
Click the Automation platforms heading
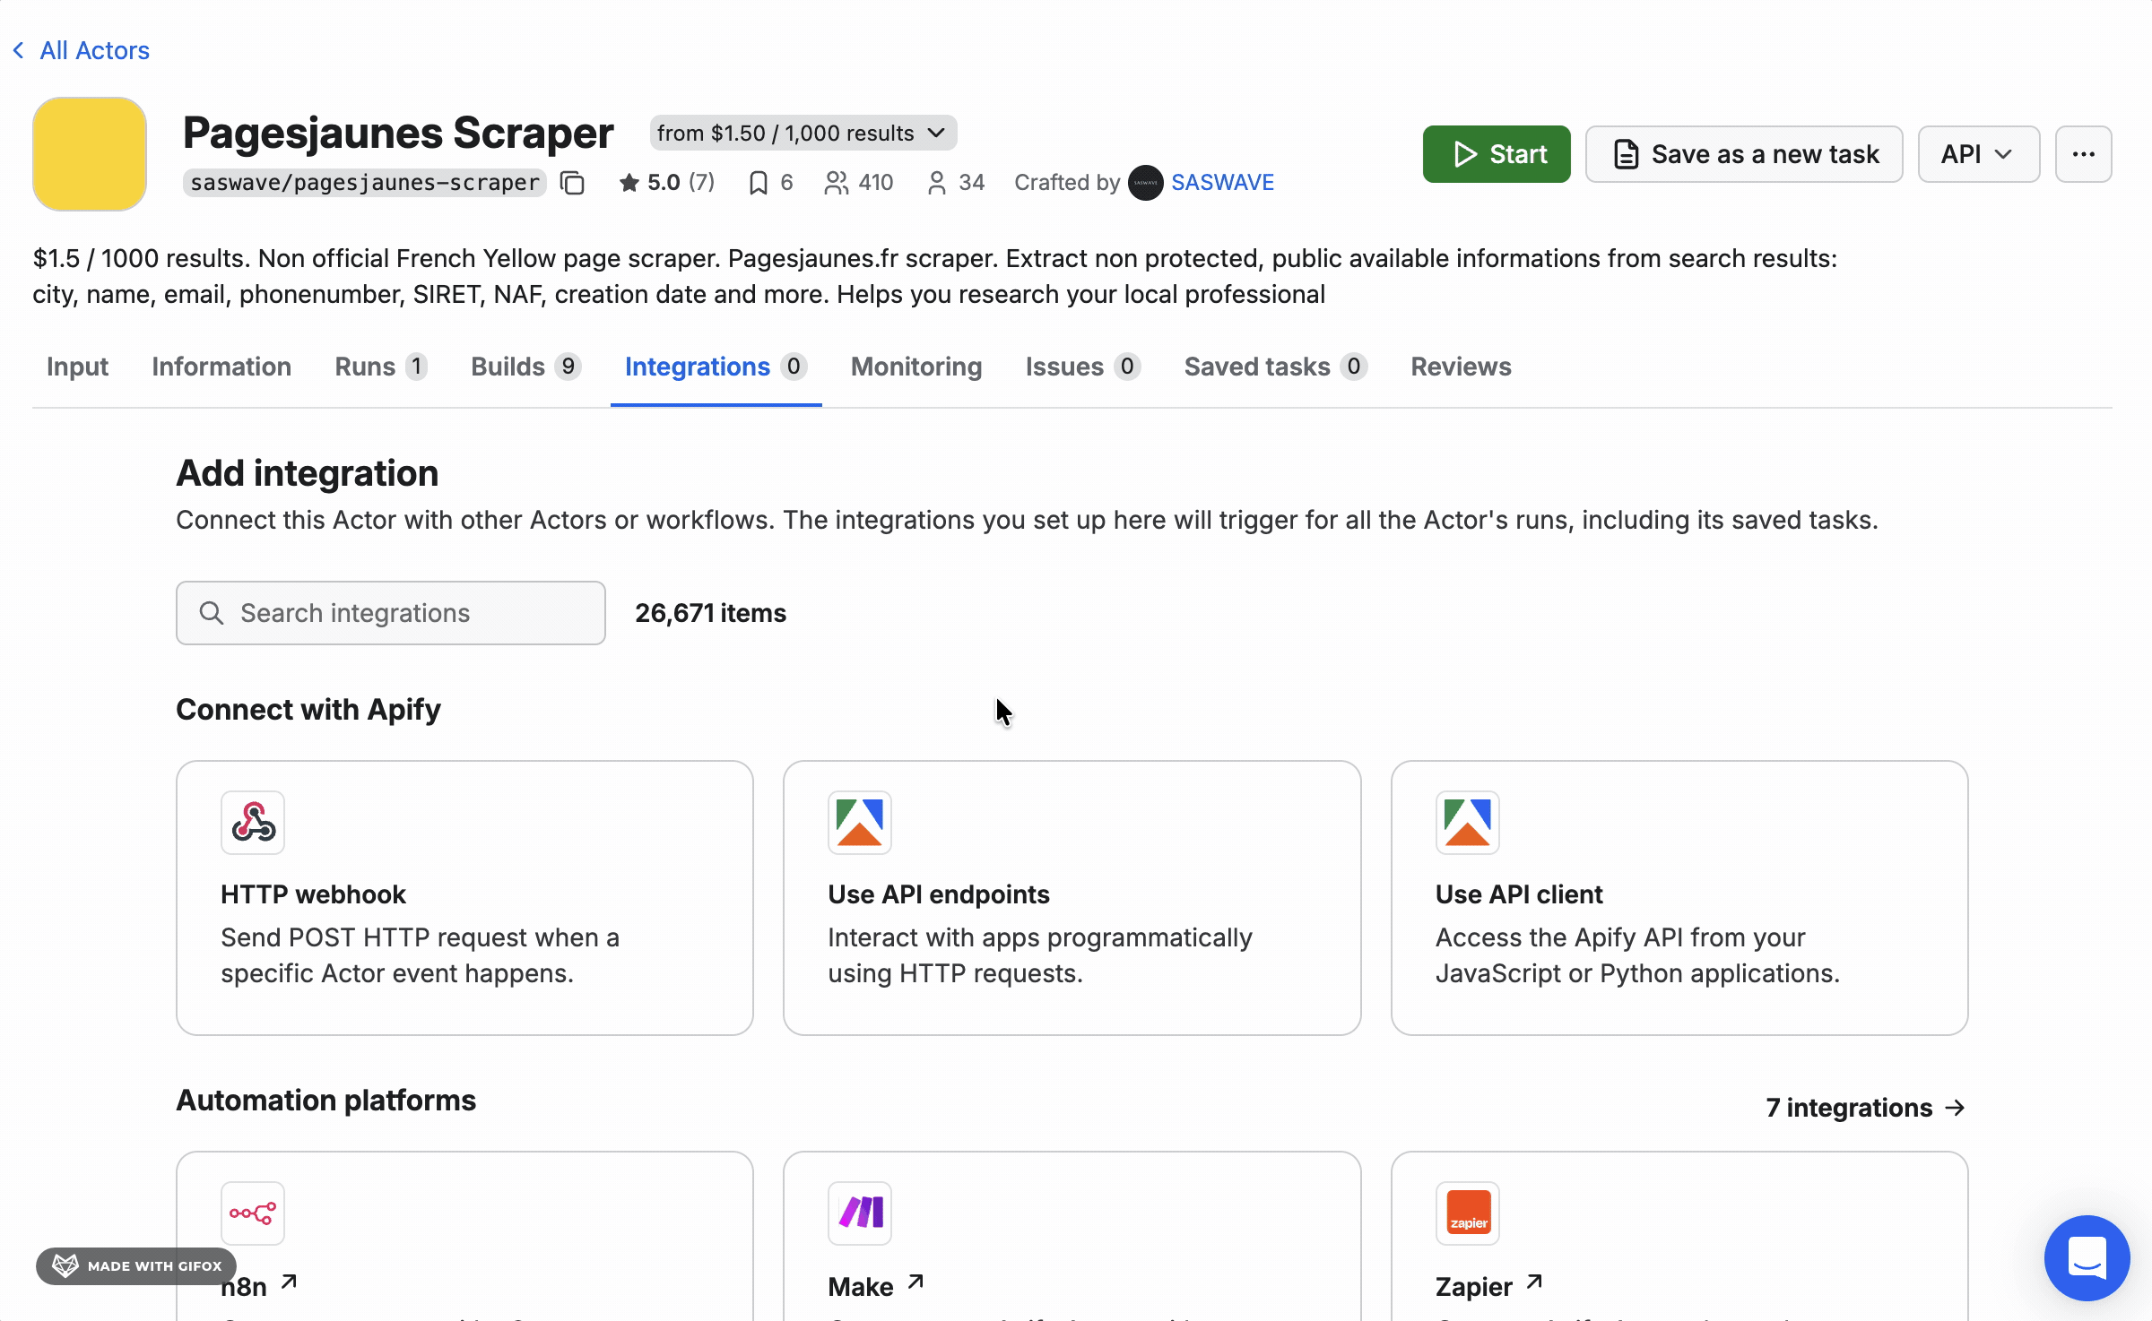coord(326,1100)
